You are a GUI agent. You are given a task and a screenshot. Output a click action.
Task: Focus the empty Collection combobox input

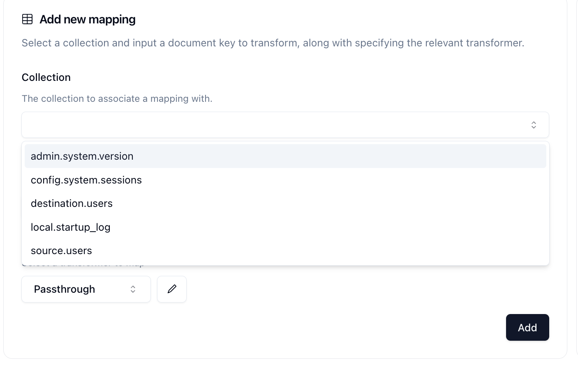click(x=285, y=125)
